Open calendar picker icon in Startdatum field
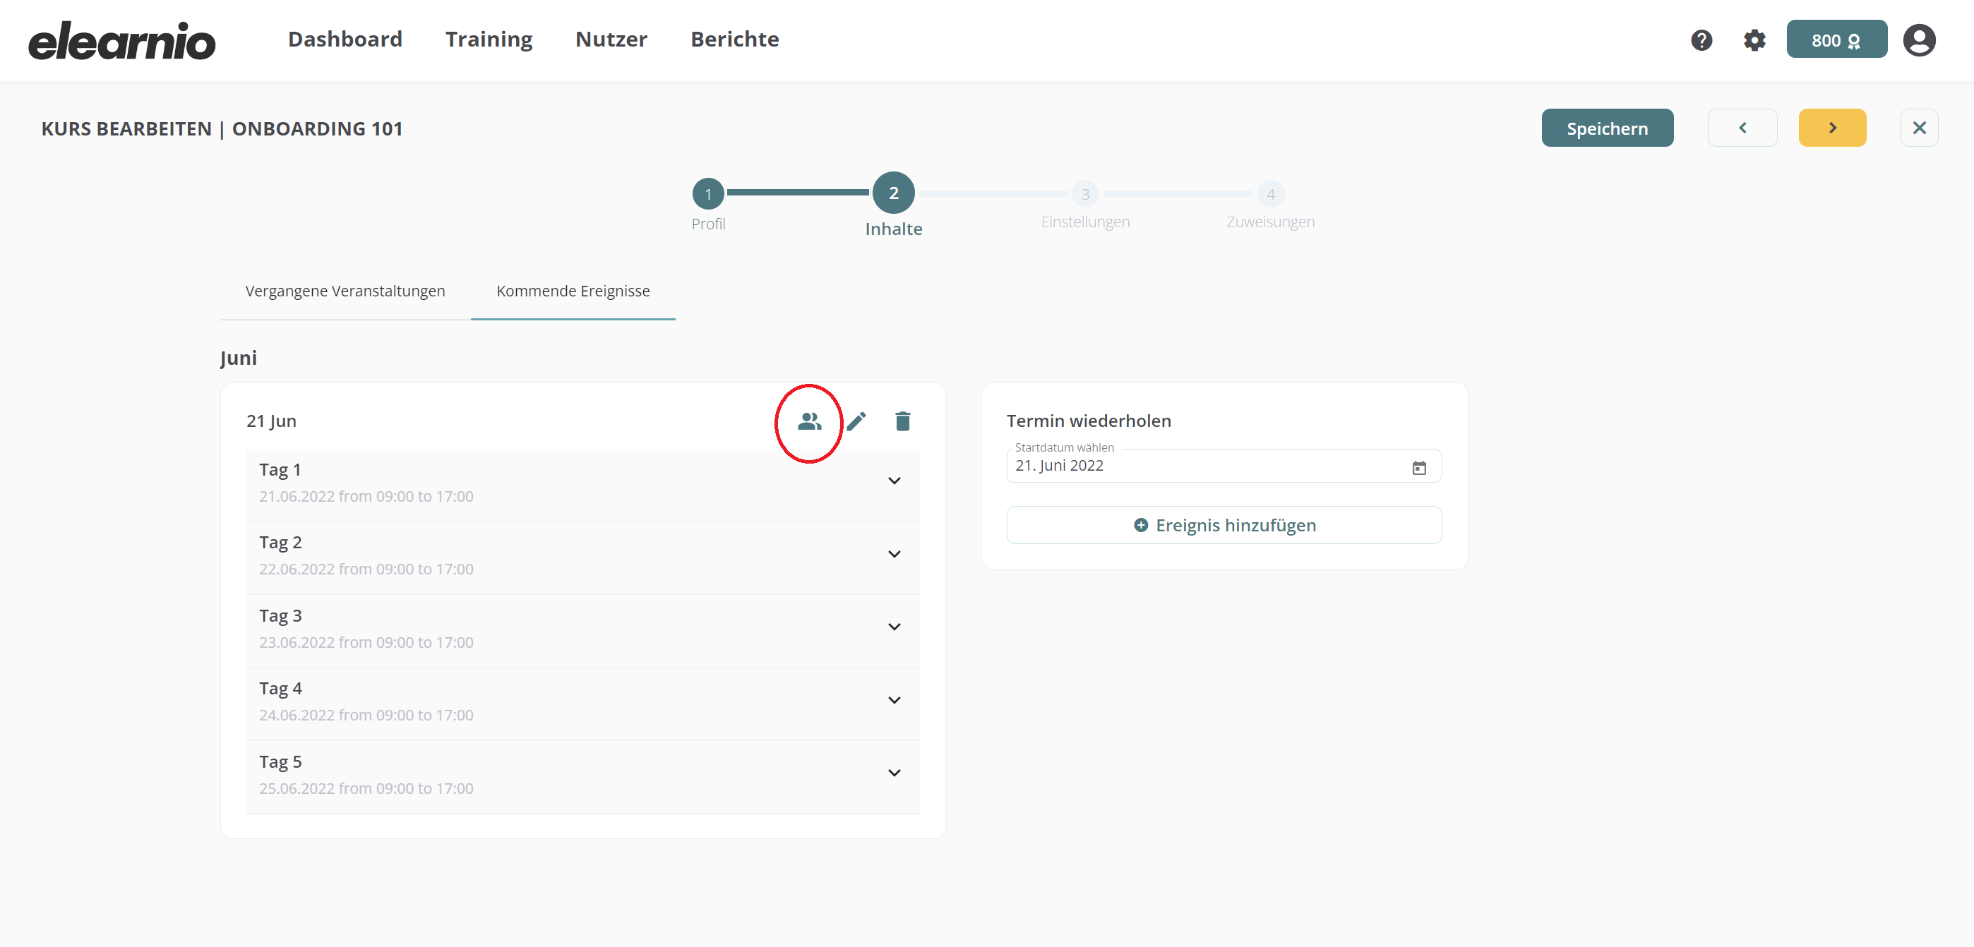1974x947 pixels. pos(1419,467)
